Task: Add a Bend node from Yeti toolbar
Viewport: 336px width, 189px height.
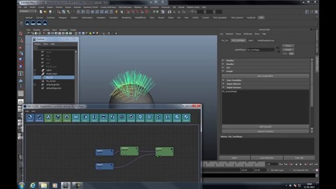Action: tap(85, 118)
